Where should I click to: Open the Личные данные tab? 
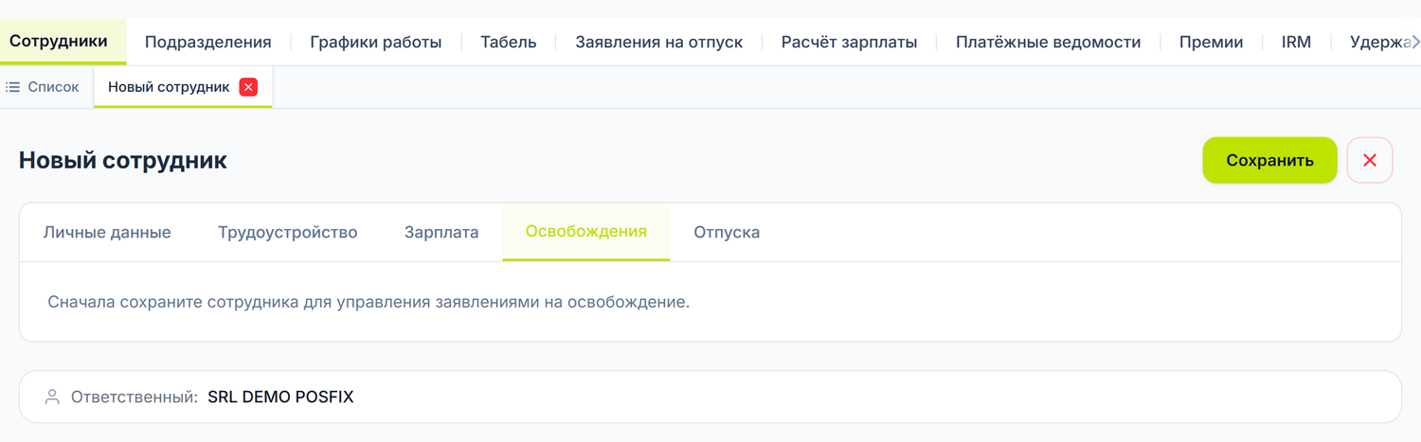(x=107, y=232)
